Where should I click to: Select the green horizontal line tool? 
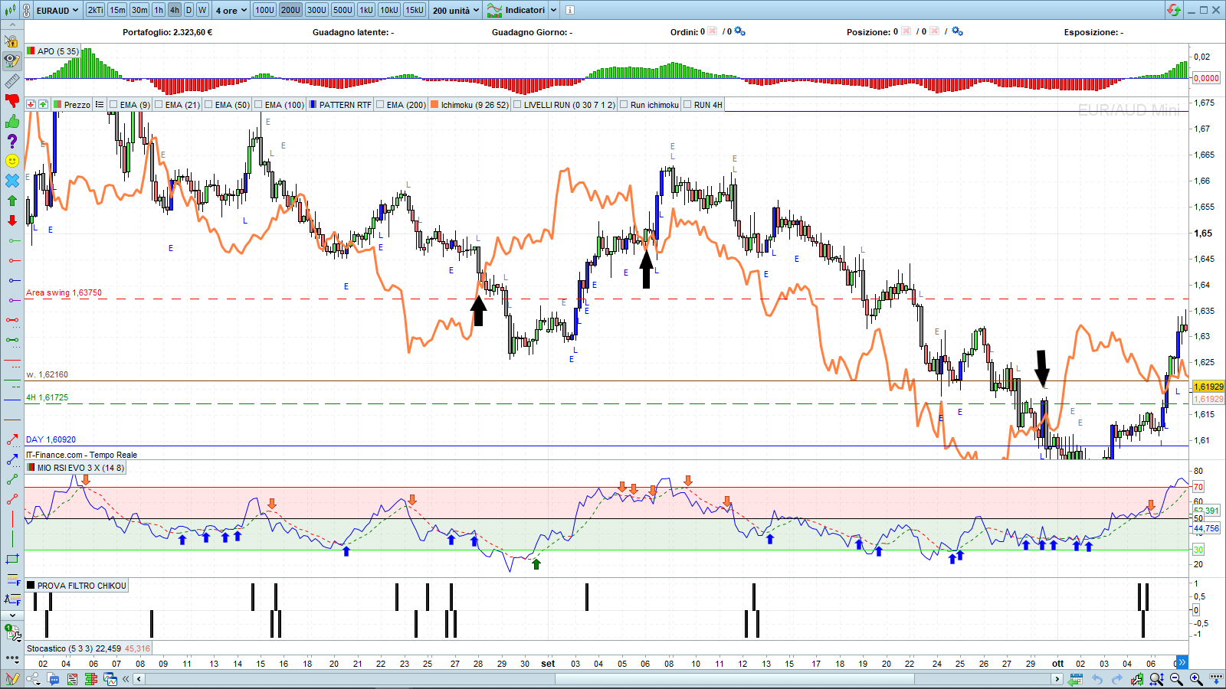pyautogui.click(x=13, y=240)
